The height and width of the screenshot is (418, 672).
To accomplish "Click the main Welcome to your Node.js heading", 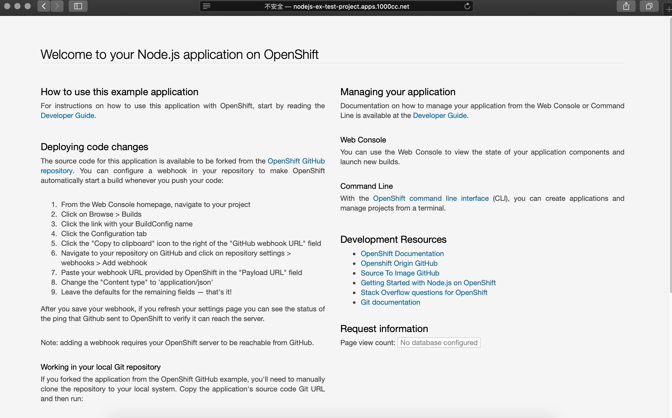I will pos(179,54).
